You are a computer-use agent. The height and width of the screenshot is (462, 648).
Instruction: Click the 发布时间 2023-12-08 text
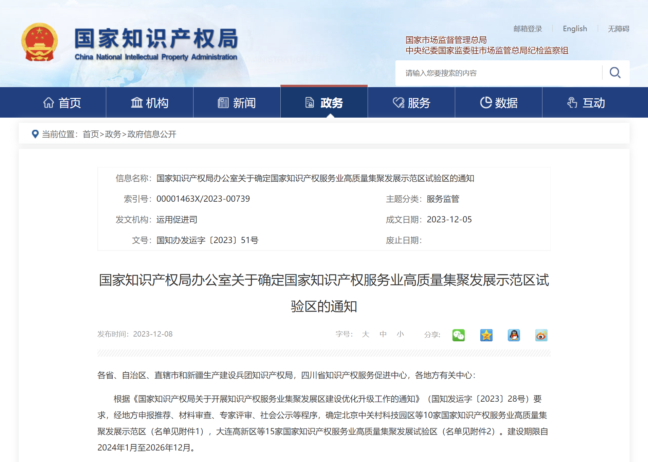[x=135, y=334]
